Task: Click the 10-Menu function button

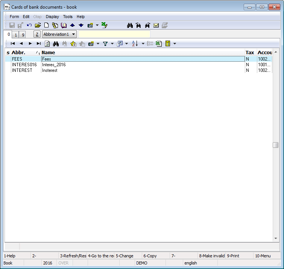Action: click(267, 256)
